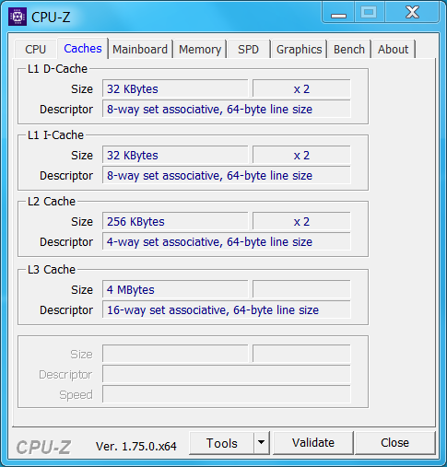Image resolution: width=447 pixels, height=467 pixels.
Task: Expand the Tools dropdown arrow
Action: coord(262,443)
